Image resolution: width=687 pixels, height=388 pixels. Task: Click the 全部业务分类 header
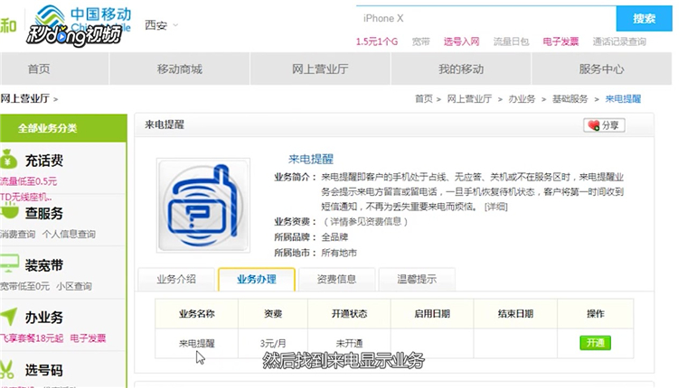point(63,128)
